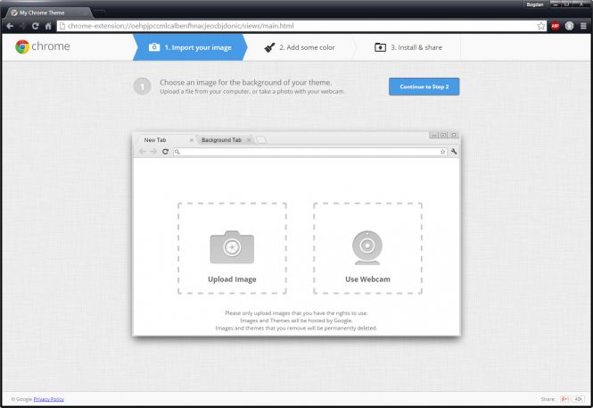This screenshot has height=408, width=593.
Task: Bookmark page with the star icon
Action: coord(540,26)
